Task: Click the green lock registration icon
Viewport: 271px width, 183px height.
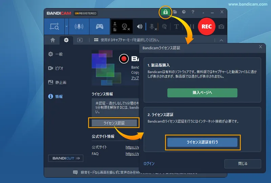Action: 165,12
